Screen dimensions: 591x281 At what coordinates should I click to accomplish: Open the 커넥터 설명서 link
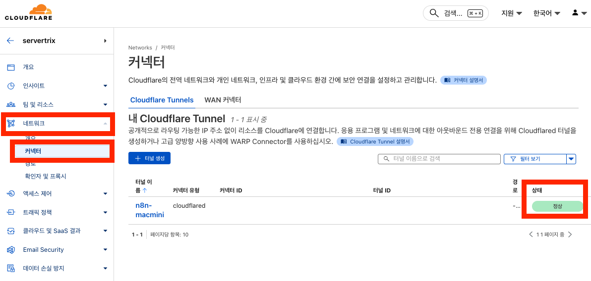click(x=464, y=81)
